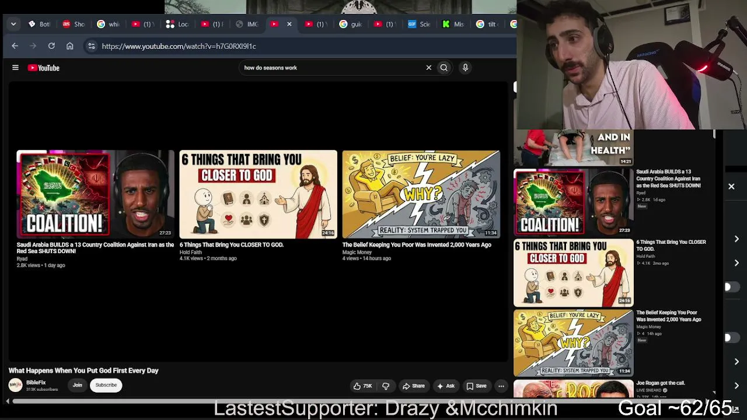Open the YouTube guide hamburger menu
The height and width of the screenshot is (420, 747).
click(15, 68)
